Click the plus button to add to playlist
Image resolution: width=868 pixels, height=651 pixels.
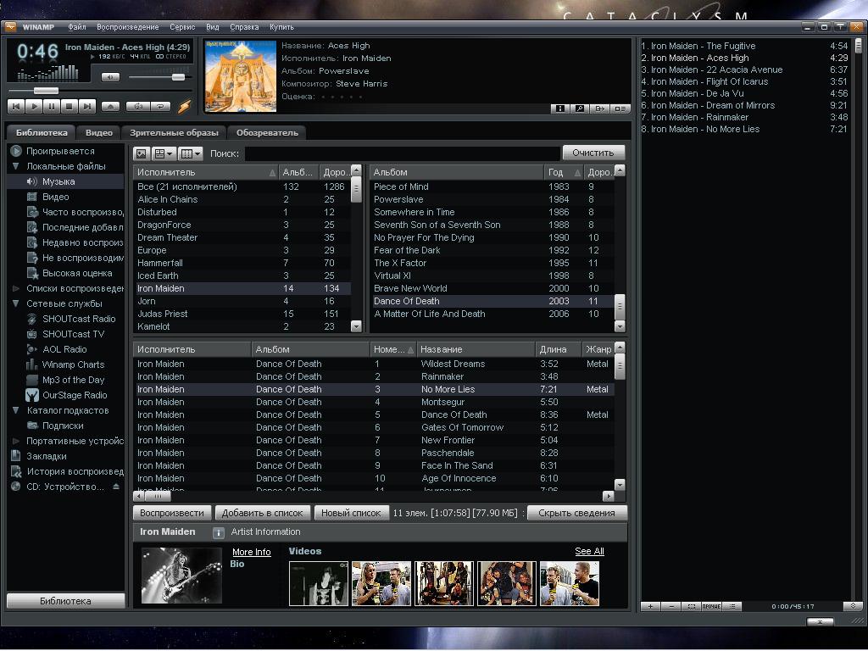[650, 606]
